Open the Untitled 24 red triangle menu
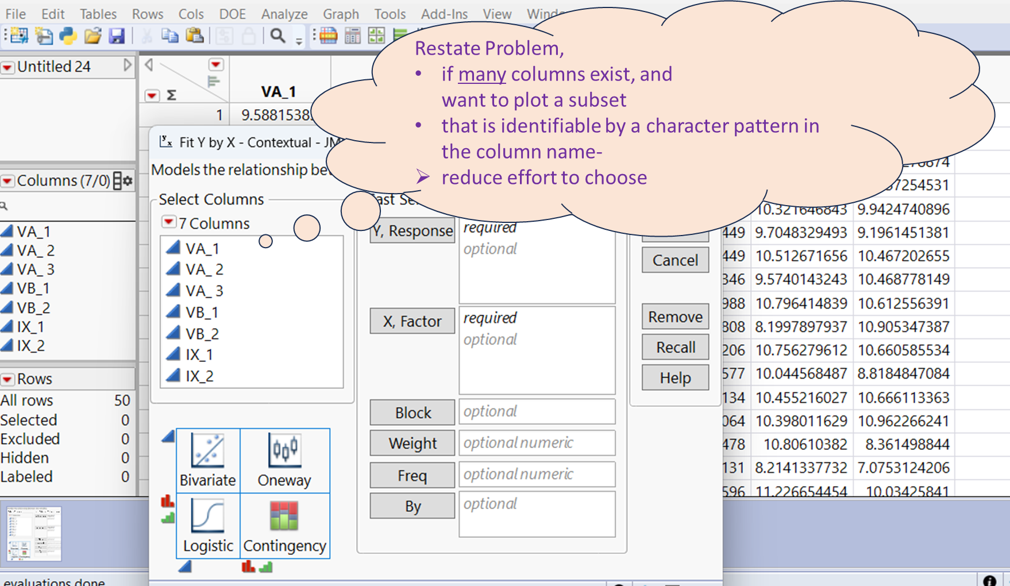The image size is (1010, 586). click(x=7, y=68)
